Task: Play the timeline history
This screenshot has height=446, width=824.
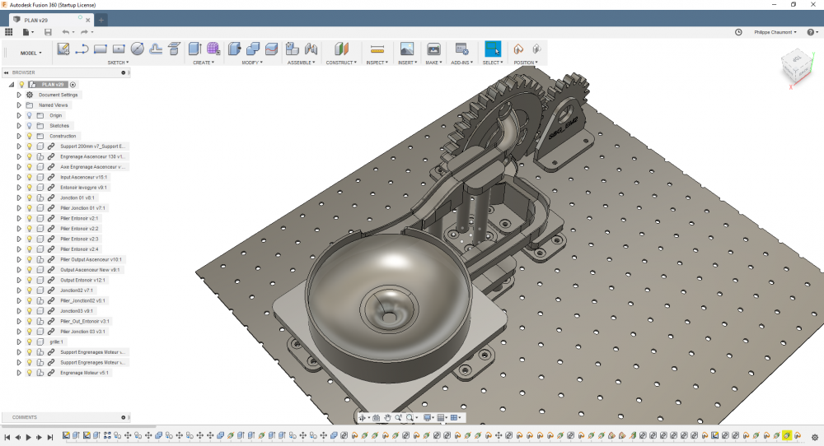Action: (28, 437)
